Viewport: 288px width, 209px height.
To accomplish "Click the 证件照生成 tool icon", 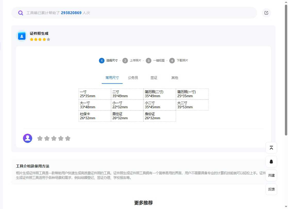I will (x=21, y=36).
